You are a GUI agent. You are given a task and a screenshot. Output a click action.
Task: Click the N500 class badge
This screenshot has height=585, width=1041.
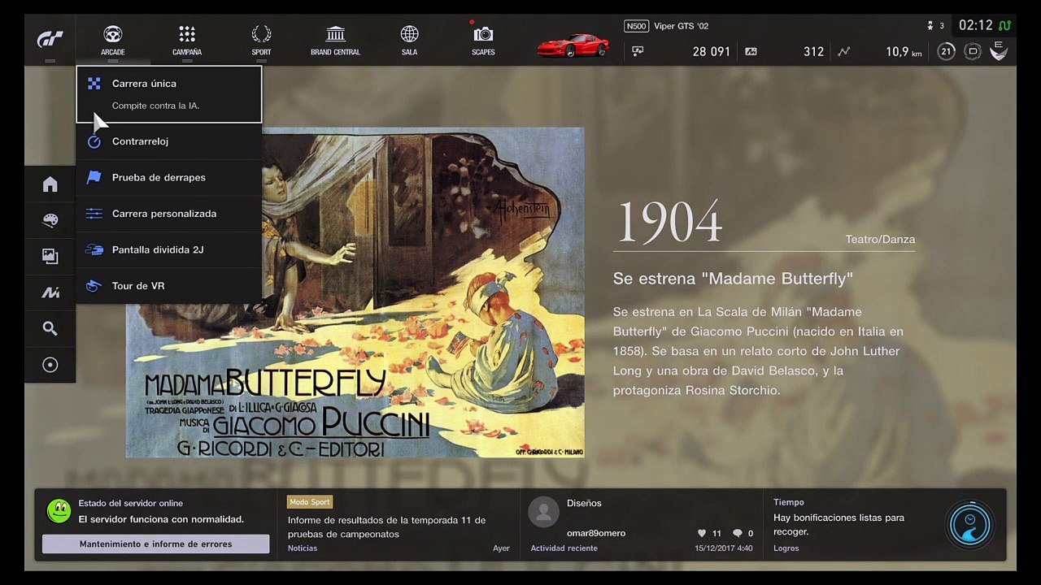636,26
